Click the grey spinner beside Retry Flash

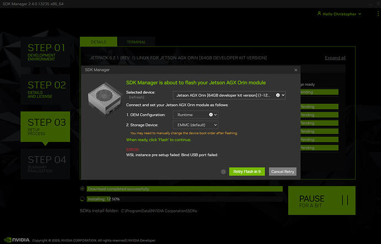(x=223, y=172)
